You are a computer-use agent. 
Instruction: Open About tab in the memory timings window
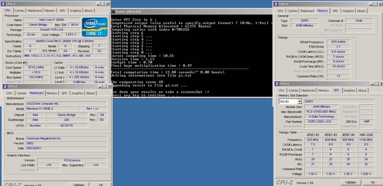[361, 11]
